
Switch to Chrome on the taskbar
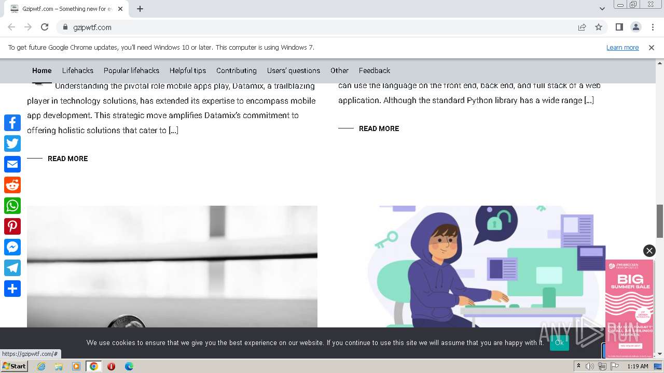(x=94, y=366)
